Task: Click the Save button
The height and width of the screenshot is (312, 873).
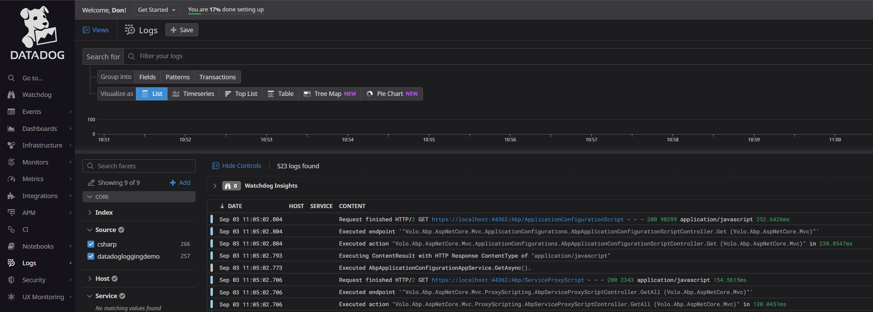Action: point(182,30)
